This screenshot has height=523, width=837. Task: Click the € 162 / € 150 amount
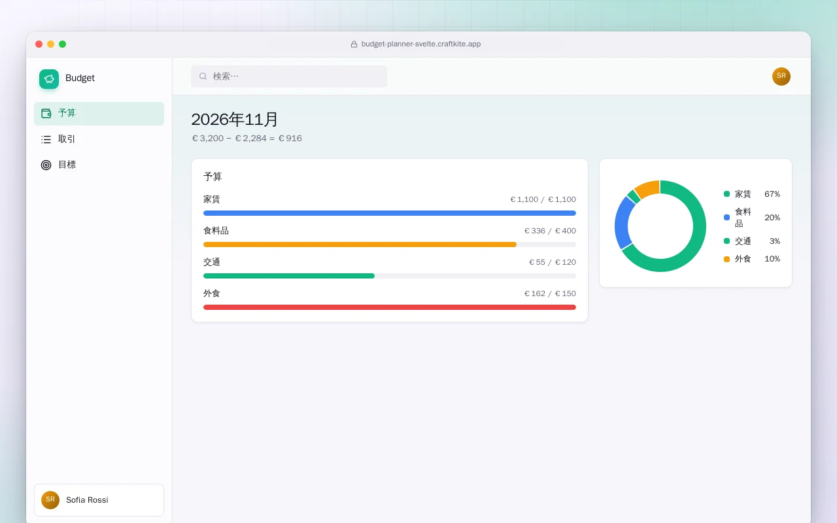[x=550, y=294]
